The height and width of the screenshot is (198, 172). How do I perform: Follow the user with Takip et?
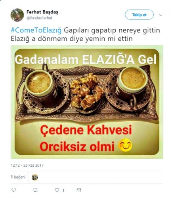pos(139,15)
